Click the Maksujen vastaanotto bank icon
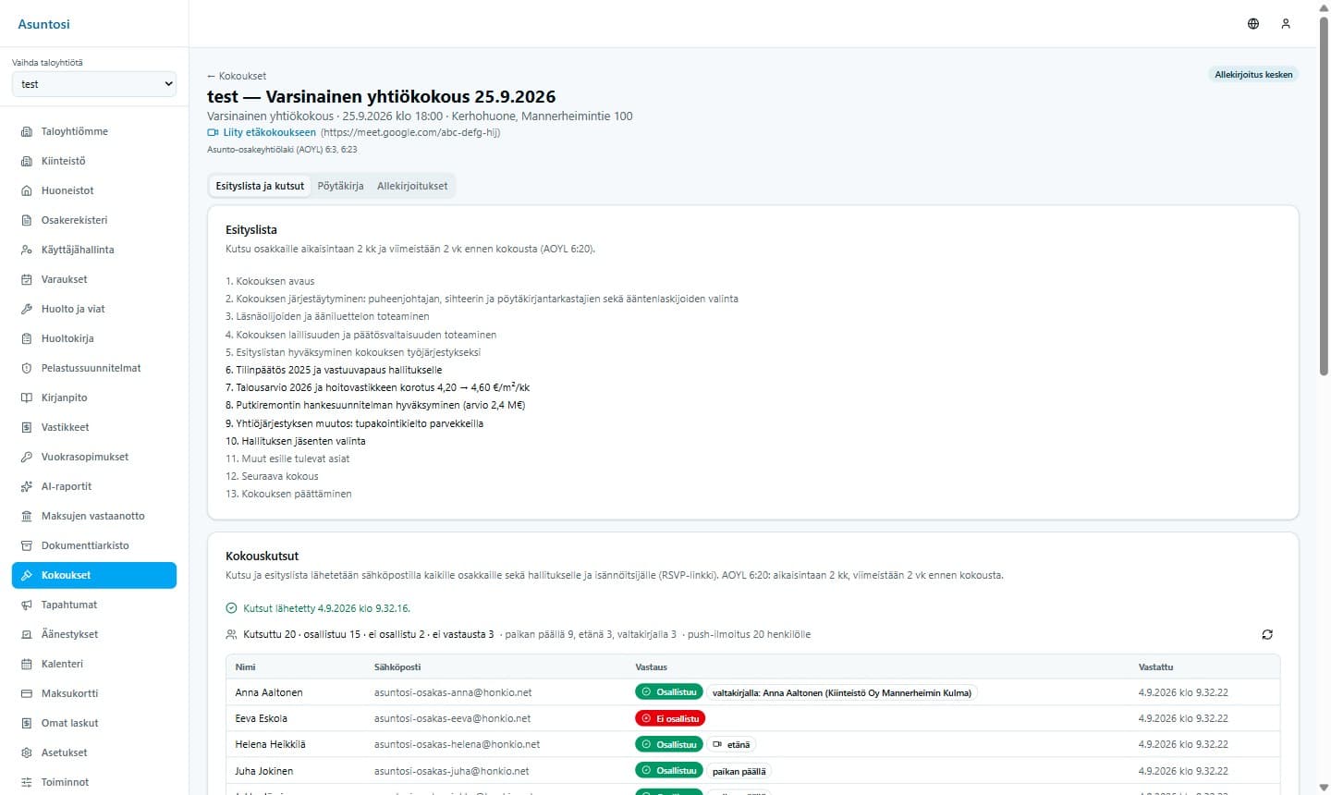The height and width of the screenshot is (795, 1331). (27, 516)
